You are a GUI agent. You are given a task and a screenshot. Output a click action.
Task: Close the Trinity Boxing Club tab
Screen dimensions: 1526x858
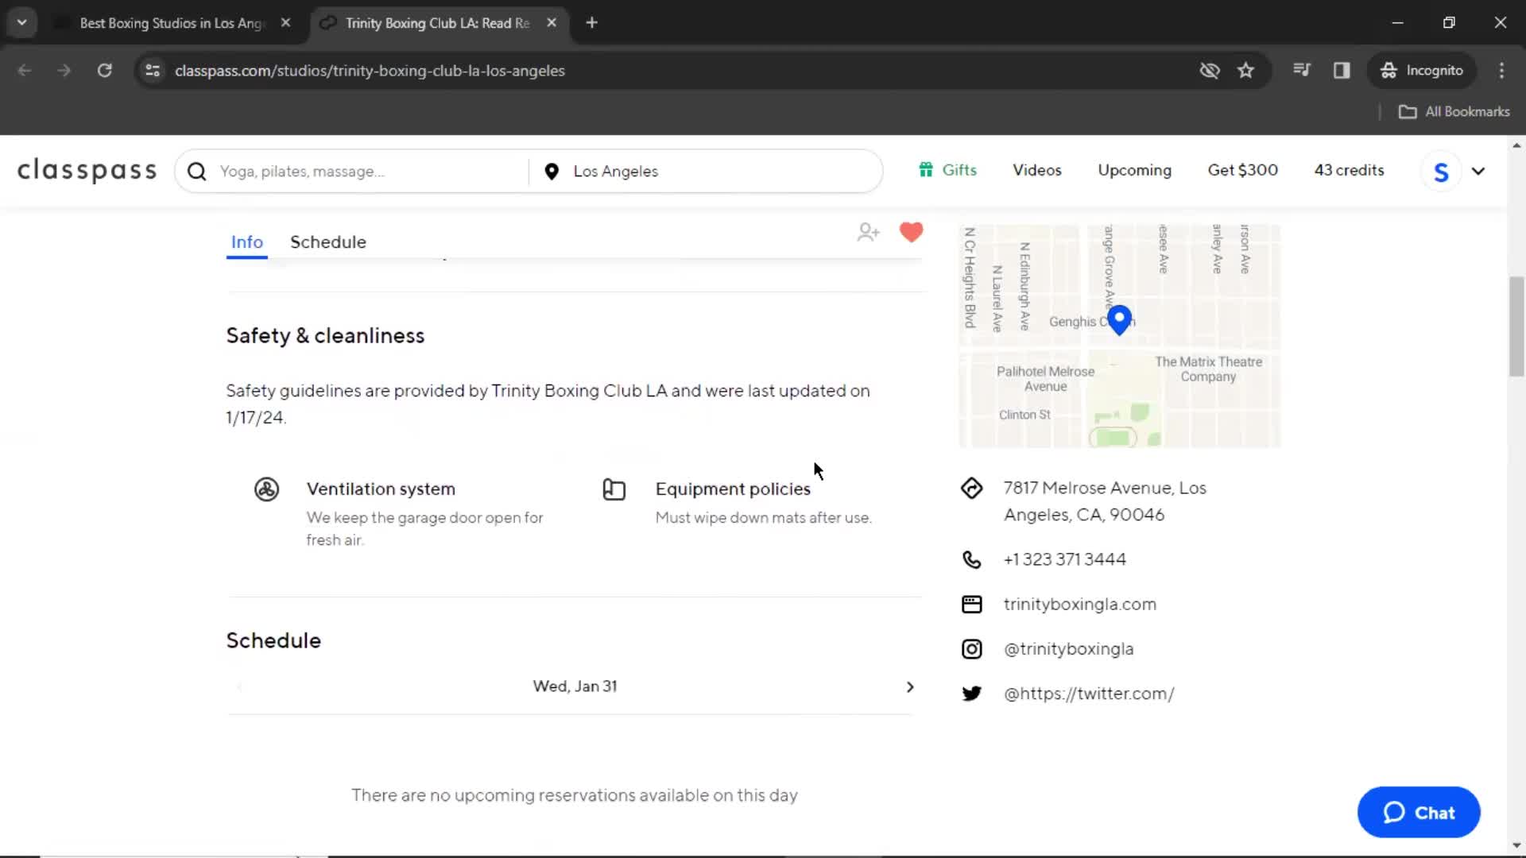[x=552, y=23]
